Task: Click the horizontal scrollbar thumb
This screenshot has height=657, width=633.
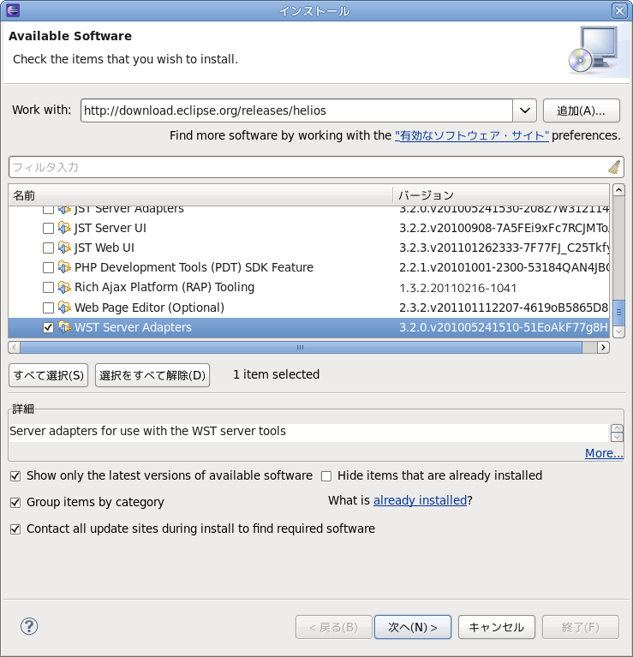Action: pyautogui.click(x=301, y=348)
